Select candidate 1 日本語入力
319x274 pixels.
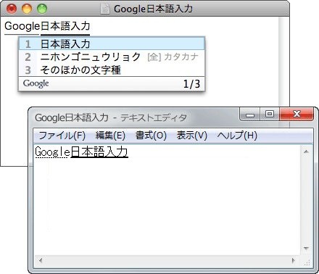pos(112,43)
